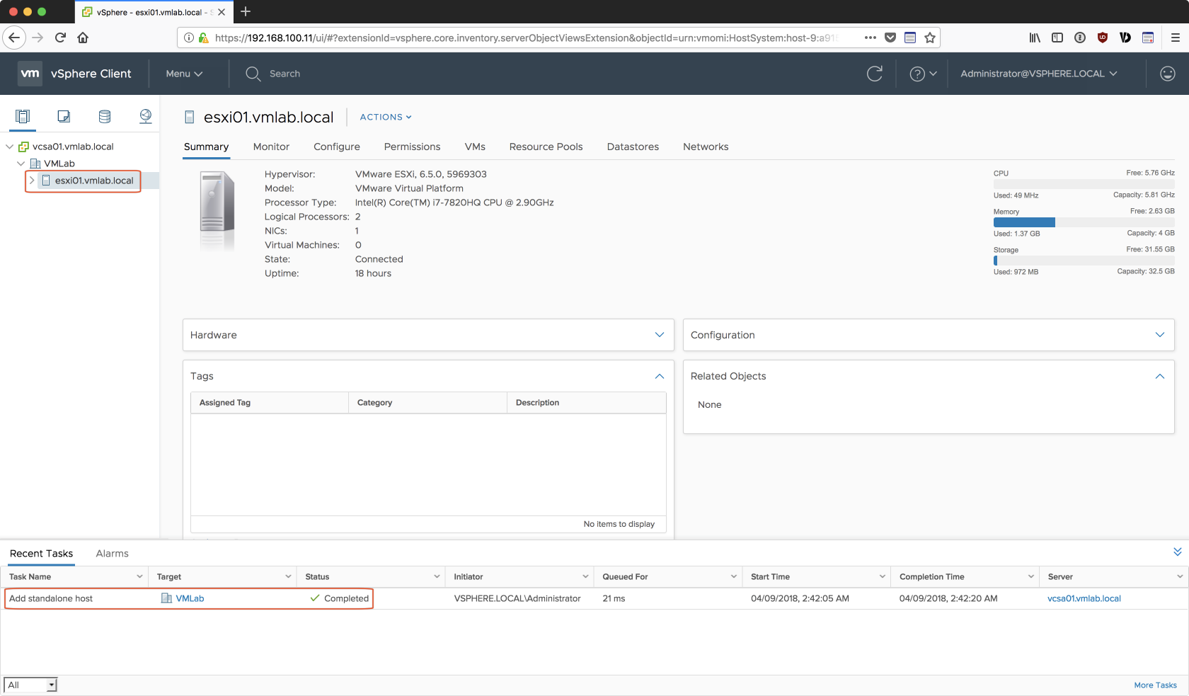Open the Networking inventory view icon
Viewport: 1189px width, 696px height.
click(x=146, y=117)
